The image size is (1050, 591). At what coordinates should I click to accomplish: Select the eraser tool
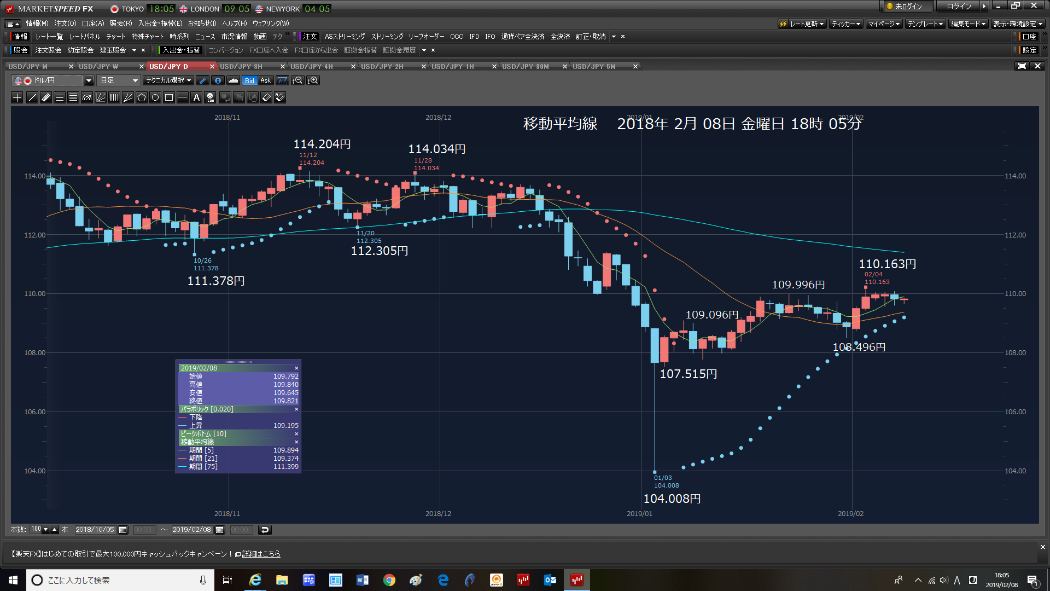click(266, 97)
